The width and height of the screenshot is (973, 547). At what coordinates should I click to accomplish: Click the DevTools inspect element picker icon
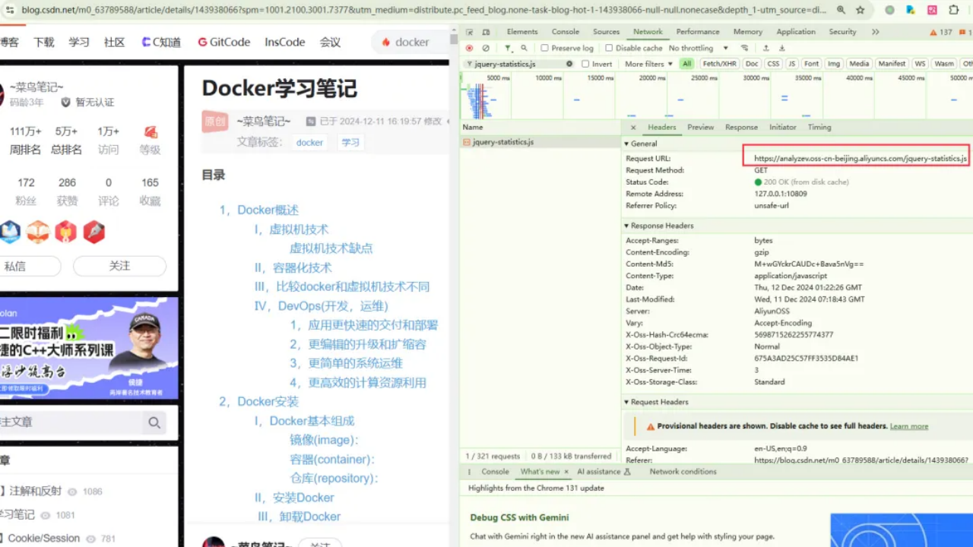coord(470,32)
